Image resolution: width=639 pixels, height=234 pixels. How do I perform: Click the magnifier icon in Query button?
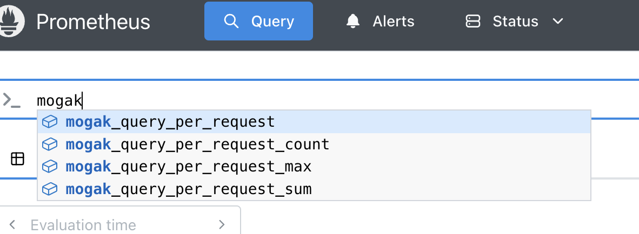[231, 21]
